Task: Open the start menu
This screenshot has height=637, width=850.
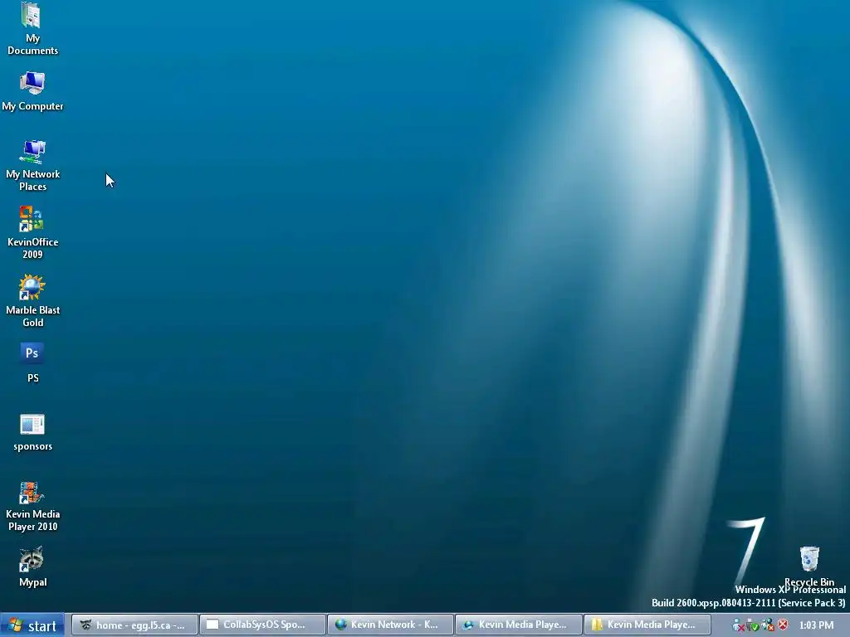Action: [32, 625]
